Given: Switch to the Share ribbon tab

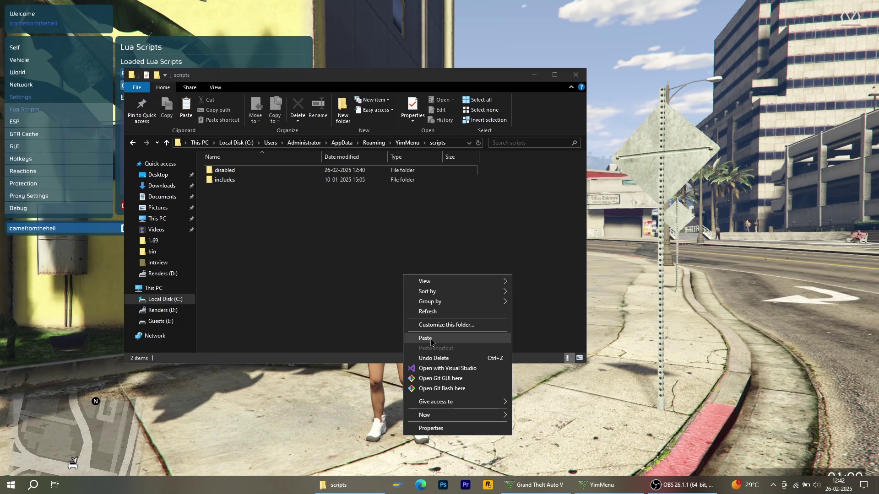Looking at the screenshot, I should (190, 87).
